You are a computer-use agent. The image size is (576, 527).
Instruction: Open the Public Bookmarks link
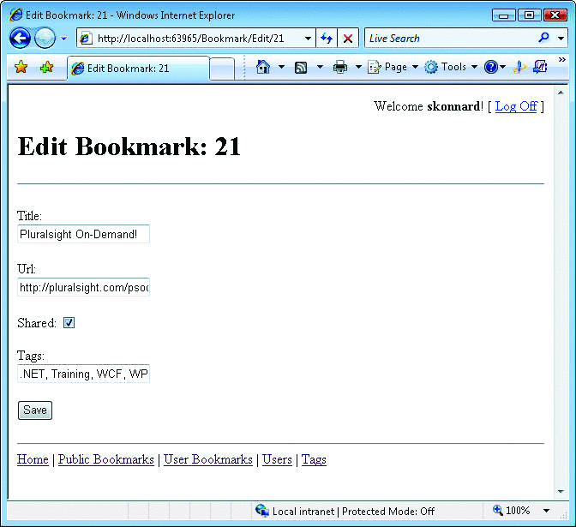[x=105, y=459]
